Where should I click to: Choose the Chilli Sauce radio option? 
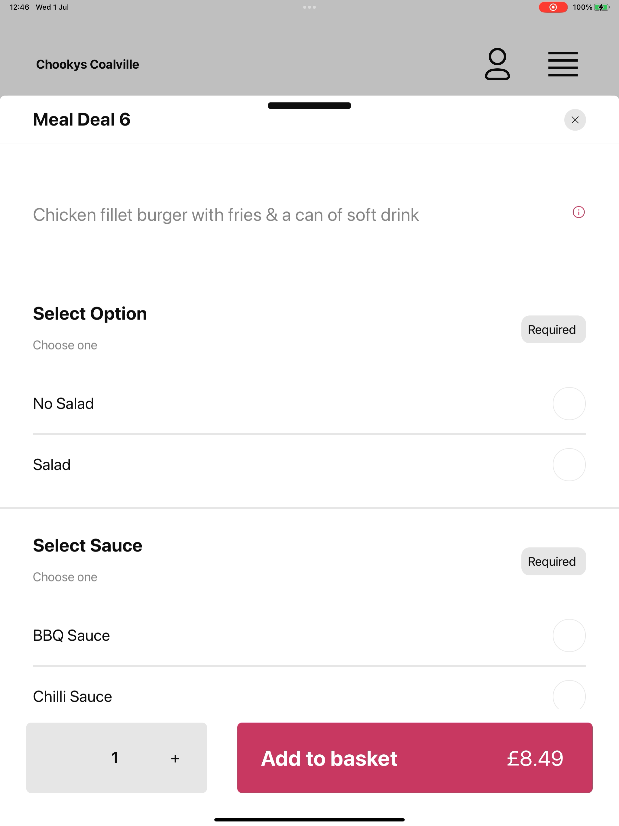[x=569, y=696]
